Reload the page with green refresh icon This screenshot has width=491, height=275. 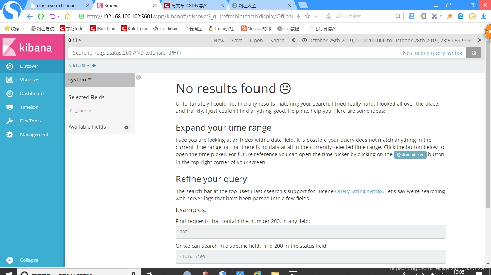[x=41, y=16]
